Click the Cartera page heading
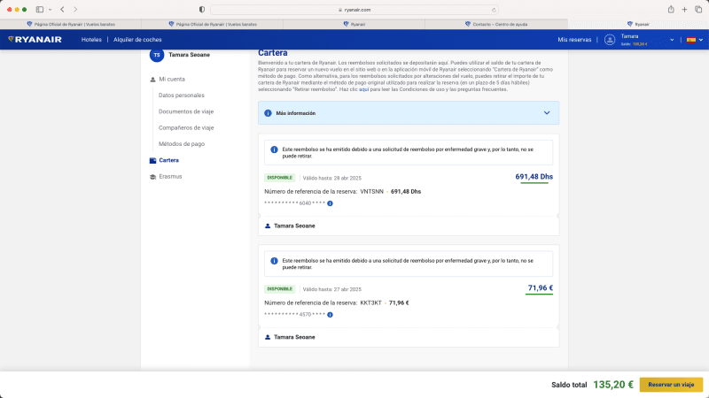This screenshot has width=709, height=398. click(273, 53)
